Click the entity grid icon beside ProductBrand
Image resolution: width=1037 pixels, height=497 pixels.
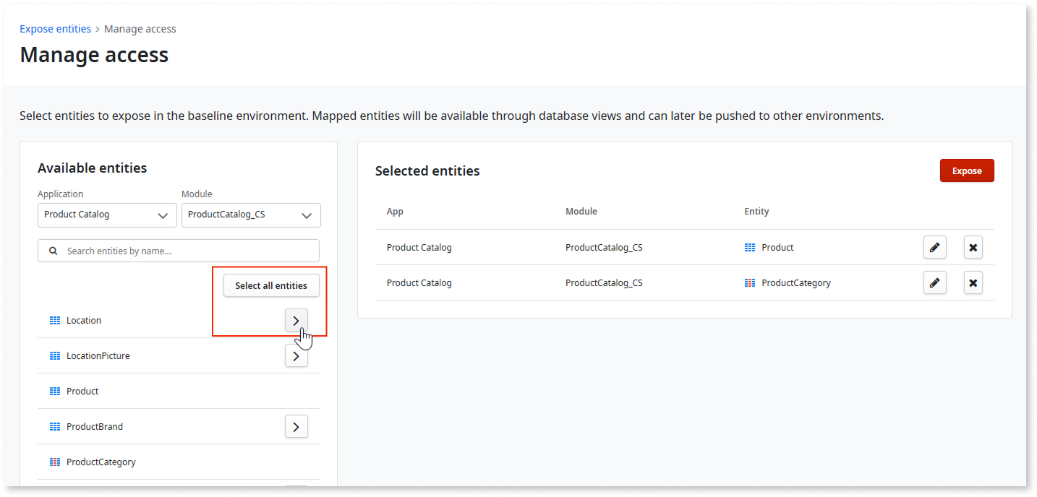(x=55, y=426)
